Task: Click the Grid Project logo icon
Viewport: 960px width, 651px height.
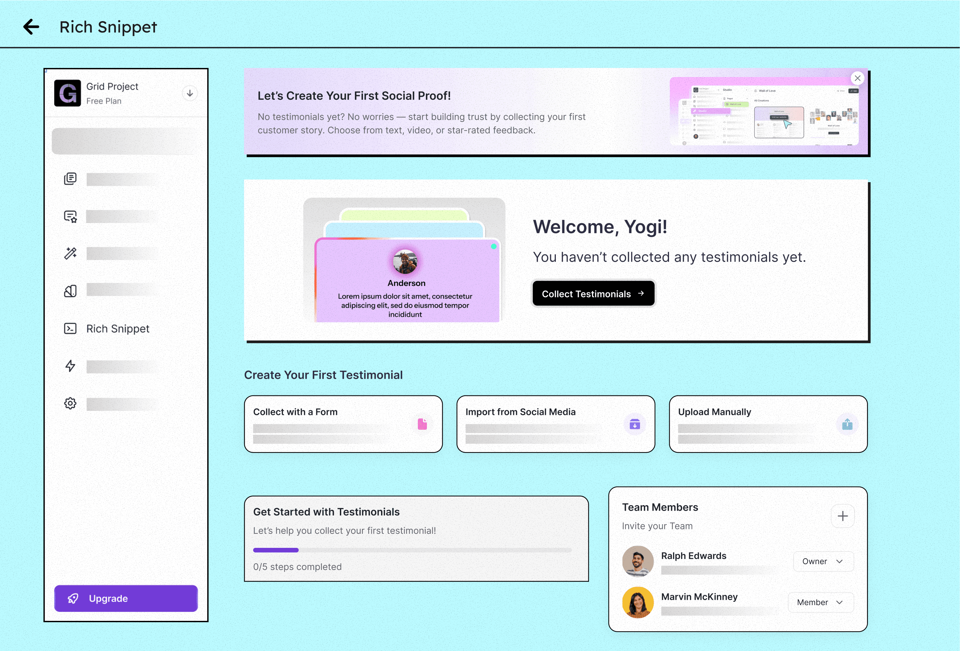Action: pyautogui.click(x=67, y=93)
